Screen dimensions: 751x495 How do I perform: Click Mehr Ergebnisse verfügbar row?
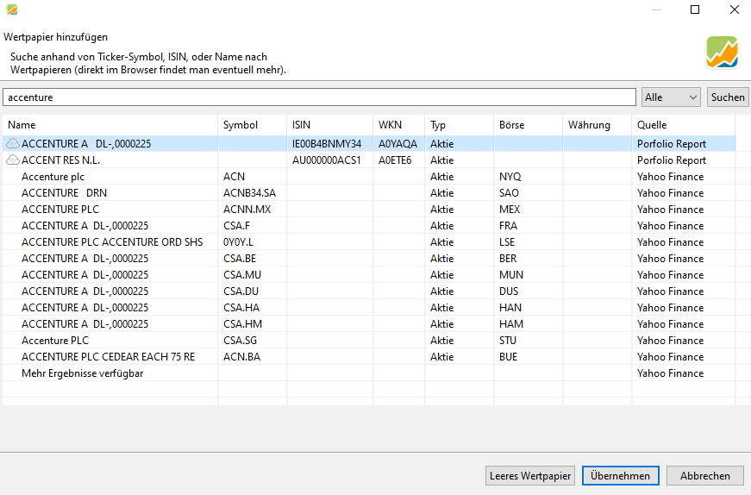point(369,373)
